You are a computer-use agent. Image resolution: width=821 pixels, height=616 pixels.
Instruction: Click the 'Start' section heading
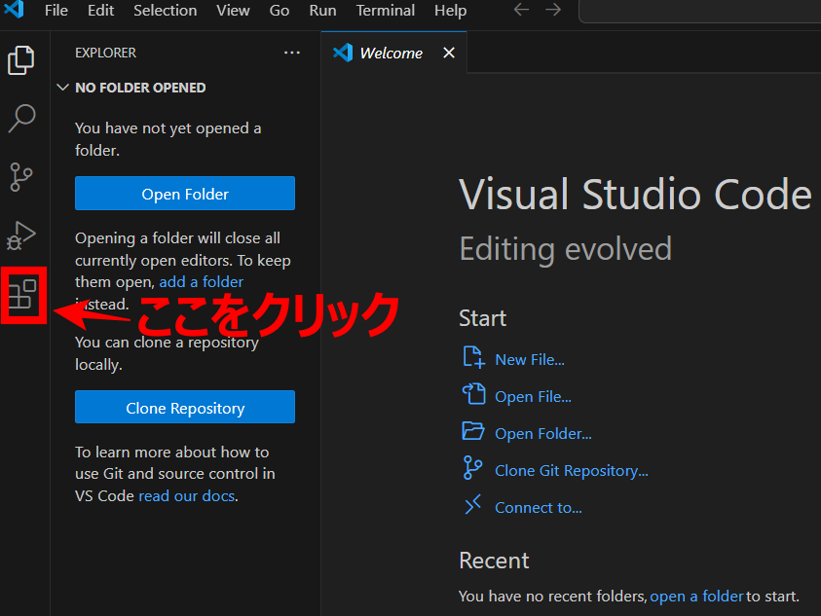click(483, 318)
